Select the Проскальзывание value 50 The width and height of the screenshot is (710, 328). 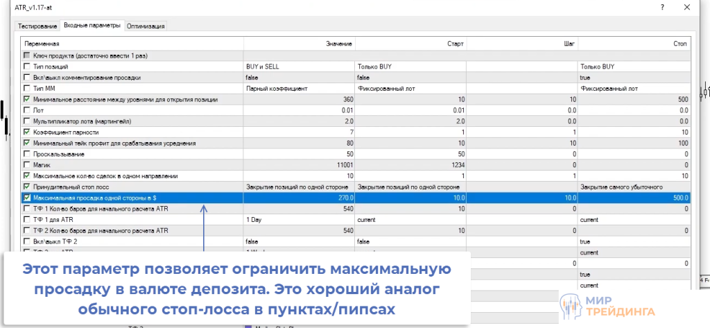tap(300, 154)
